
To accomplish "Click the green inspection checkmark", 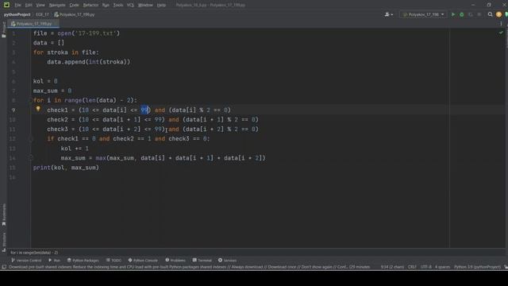I will 501,33.
